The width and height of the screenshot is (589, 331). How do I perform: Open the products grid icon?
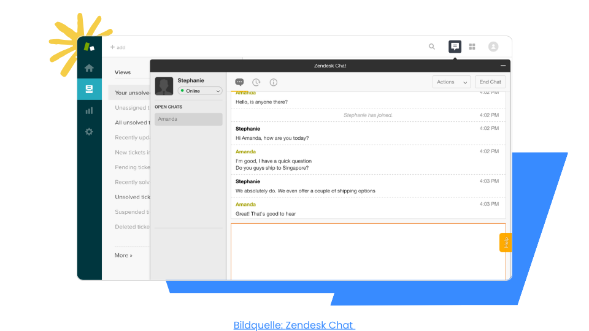(472, 47)
